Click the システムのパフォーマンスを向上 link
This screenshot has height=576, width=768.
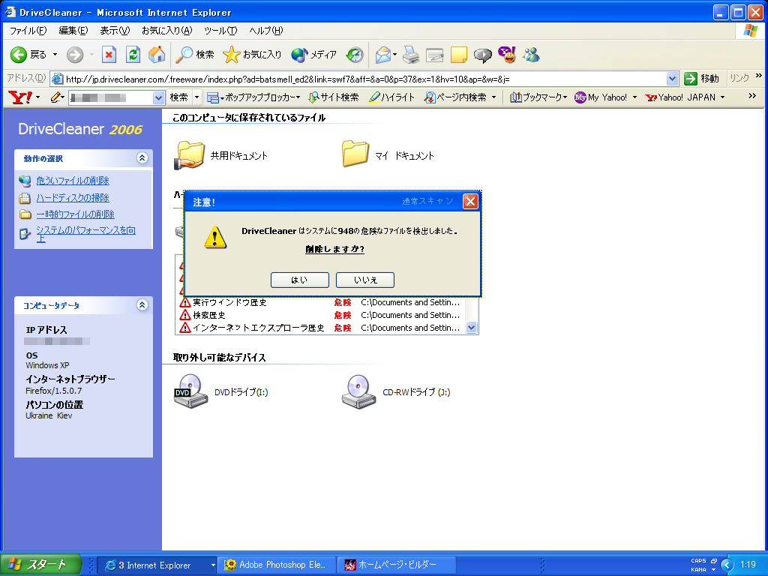click(85, 234)
